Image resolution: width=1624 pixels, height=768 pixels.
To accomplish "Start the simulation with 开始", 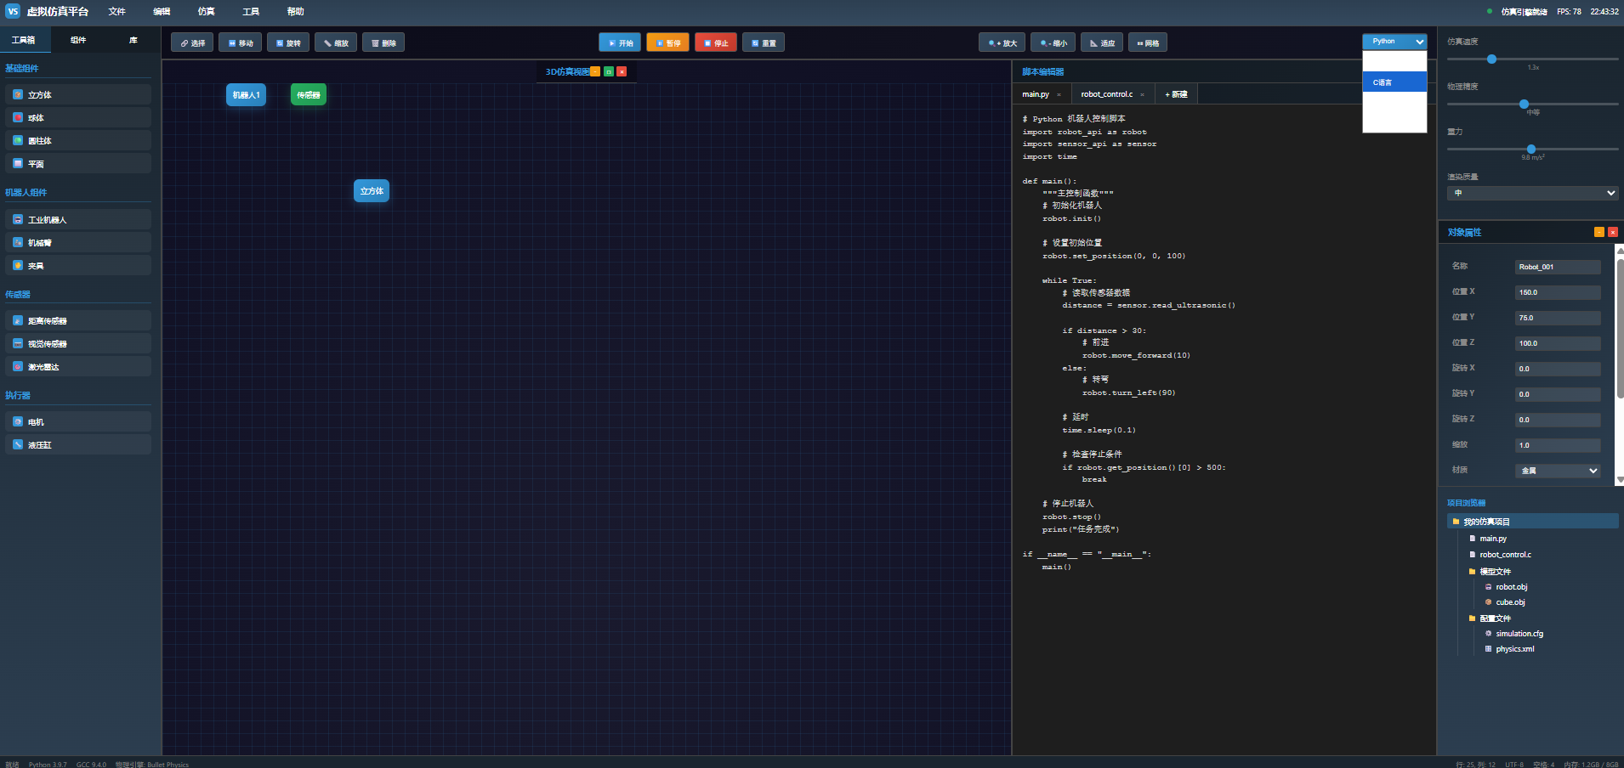I will 620,42.
